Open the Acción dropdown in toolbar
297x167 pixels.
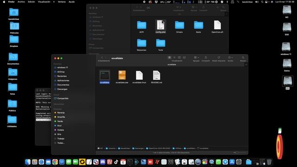pyautogui.click(x=230, y=58)
